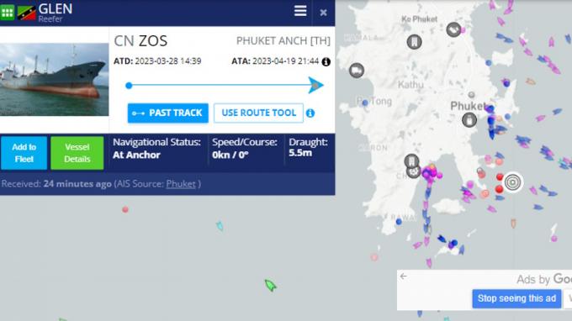The width and height of the screenshot is (572, 321).
Task: Click the voyage start point dot
Action: [x=129, y=86]
